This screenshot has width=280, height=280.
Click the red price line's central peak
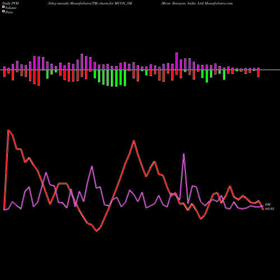pyautogui.click(x=134, y=141)
